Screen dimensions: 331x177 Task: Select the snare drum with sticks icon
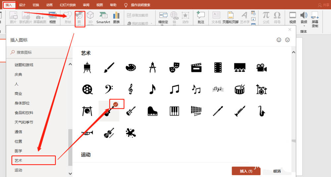coord(240,89)
